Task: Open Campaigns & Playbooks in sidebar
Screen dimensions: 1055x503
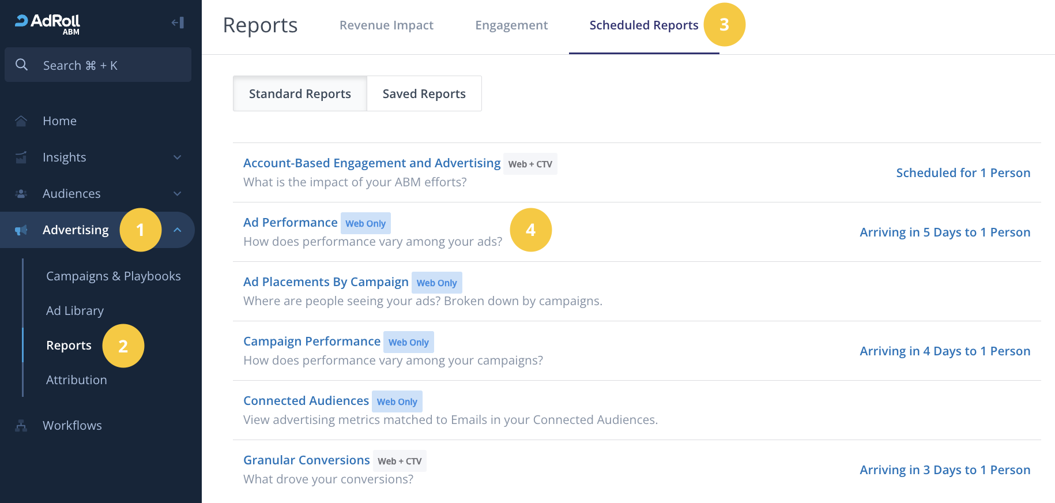Action: point(113,276)
